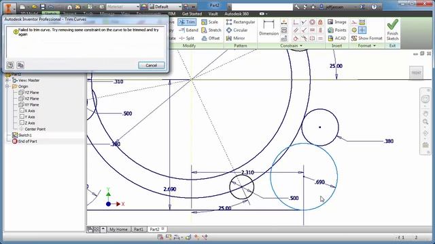Click the jeffjensen account sign-in

332,7
